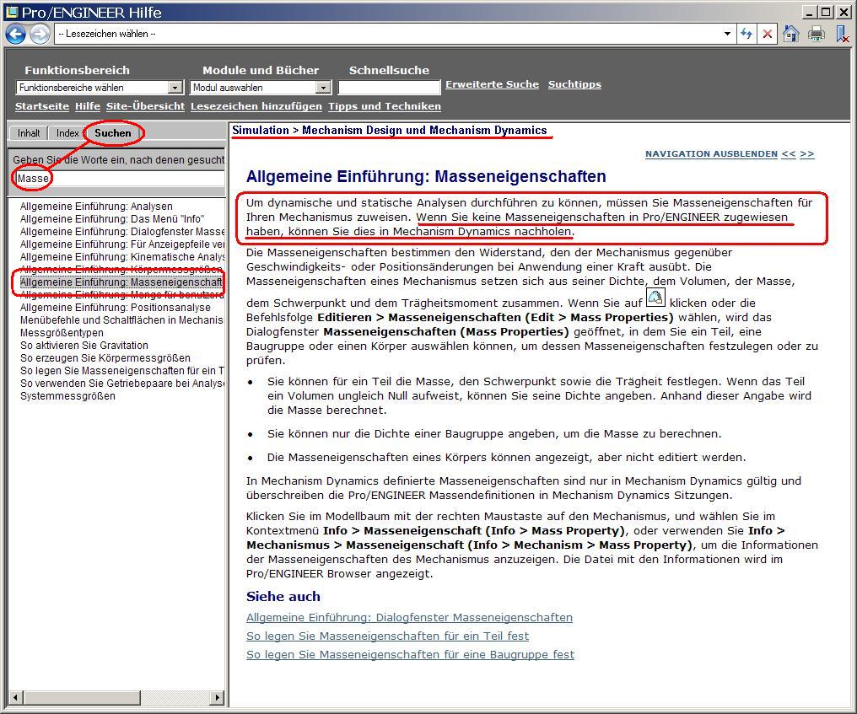This screenshot has width=857, height=714.
Task: Go to next topic with >> link
Action: 806,154
